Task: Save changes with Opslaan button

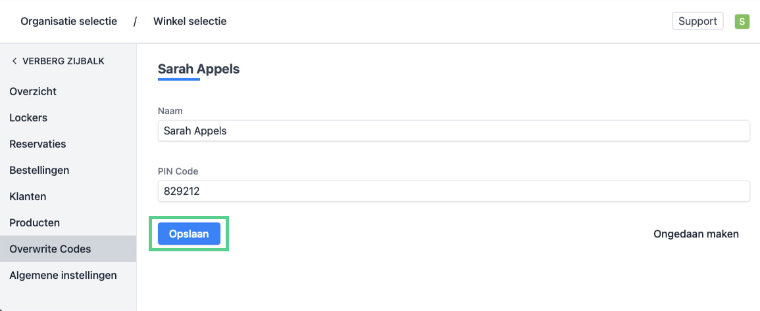Action: [x=189, y=234]
